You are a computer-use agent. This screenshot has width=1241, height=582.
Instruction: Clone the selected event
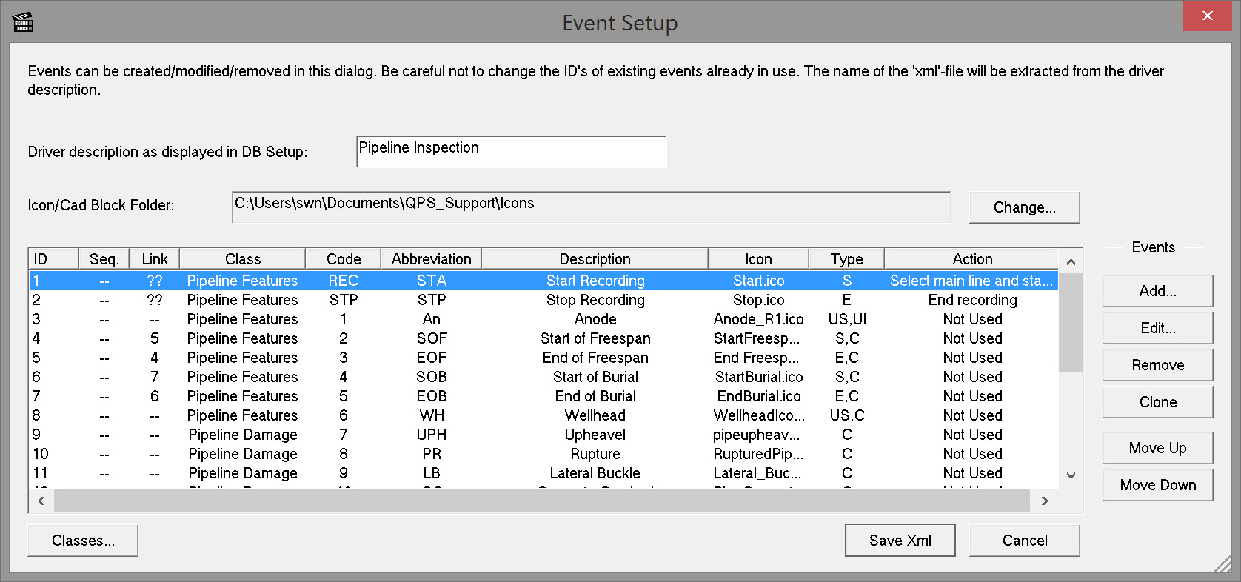[x=1157, y=402]
